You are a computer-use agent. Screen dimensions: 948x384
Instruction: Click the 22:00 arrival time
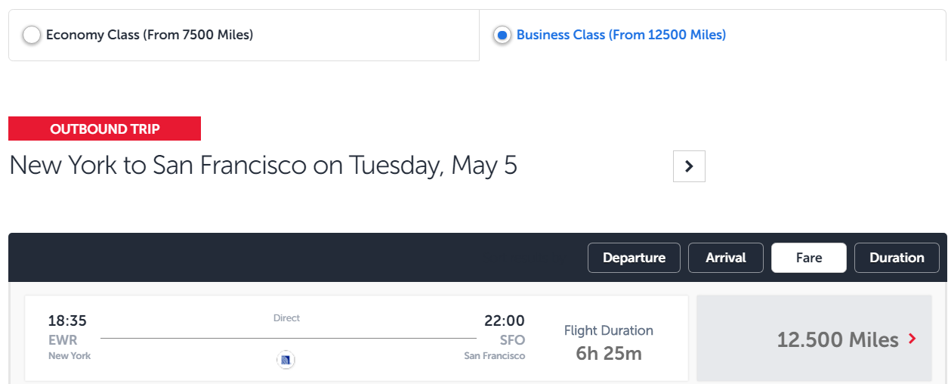point(505,321)
